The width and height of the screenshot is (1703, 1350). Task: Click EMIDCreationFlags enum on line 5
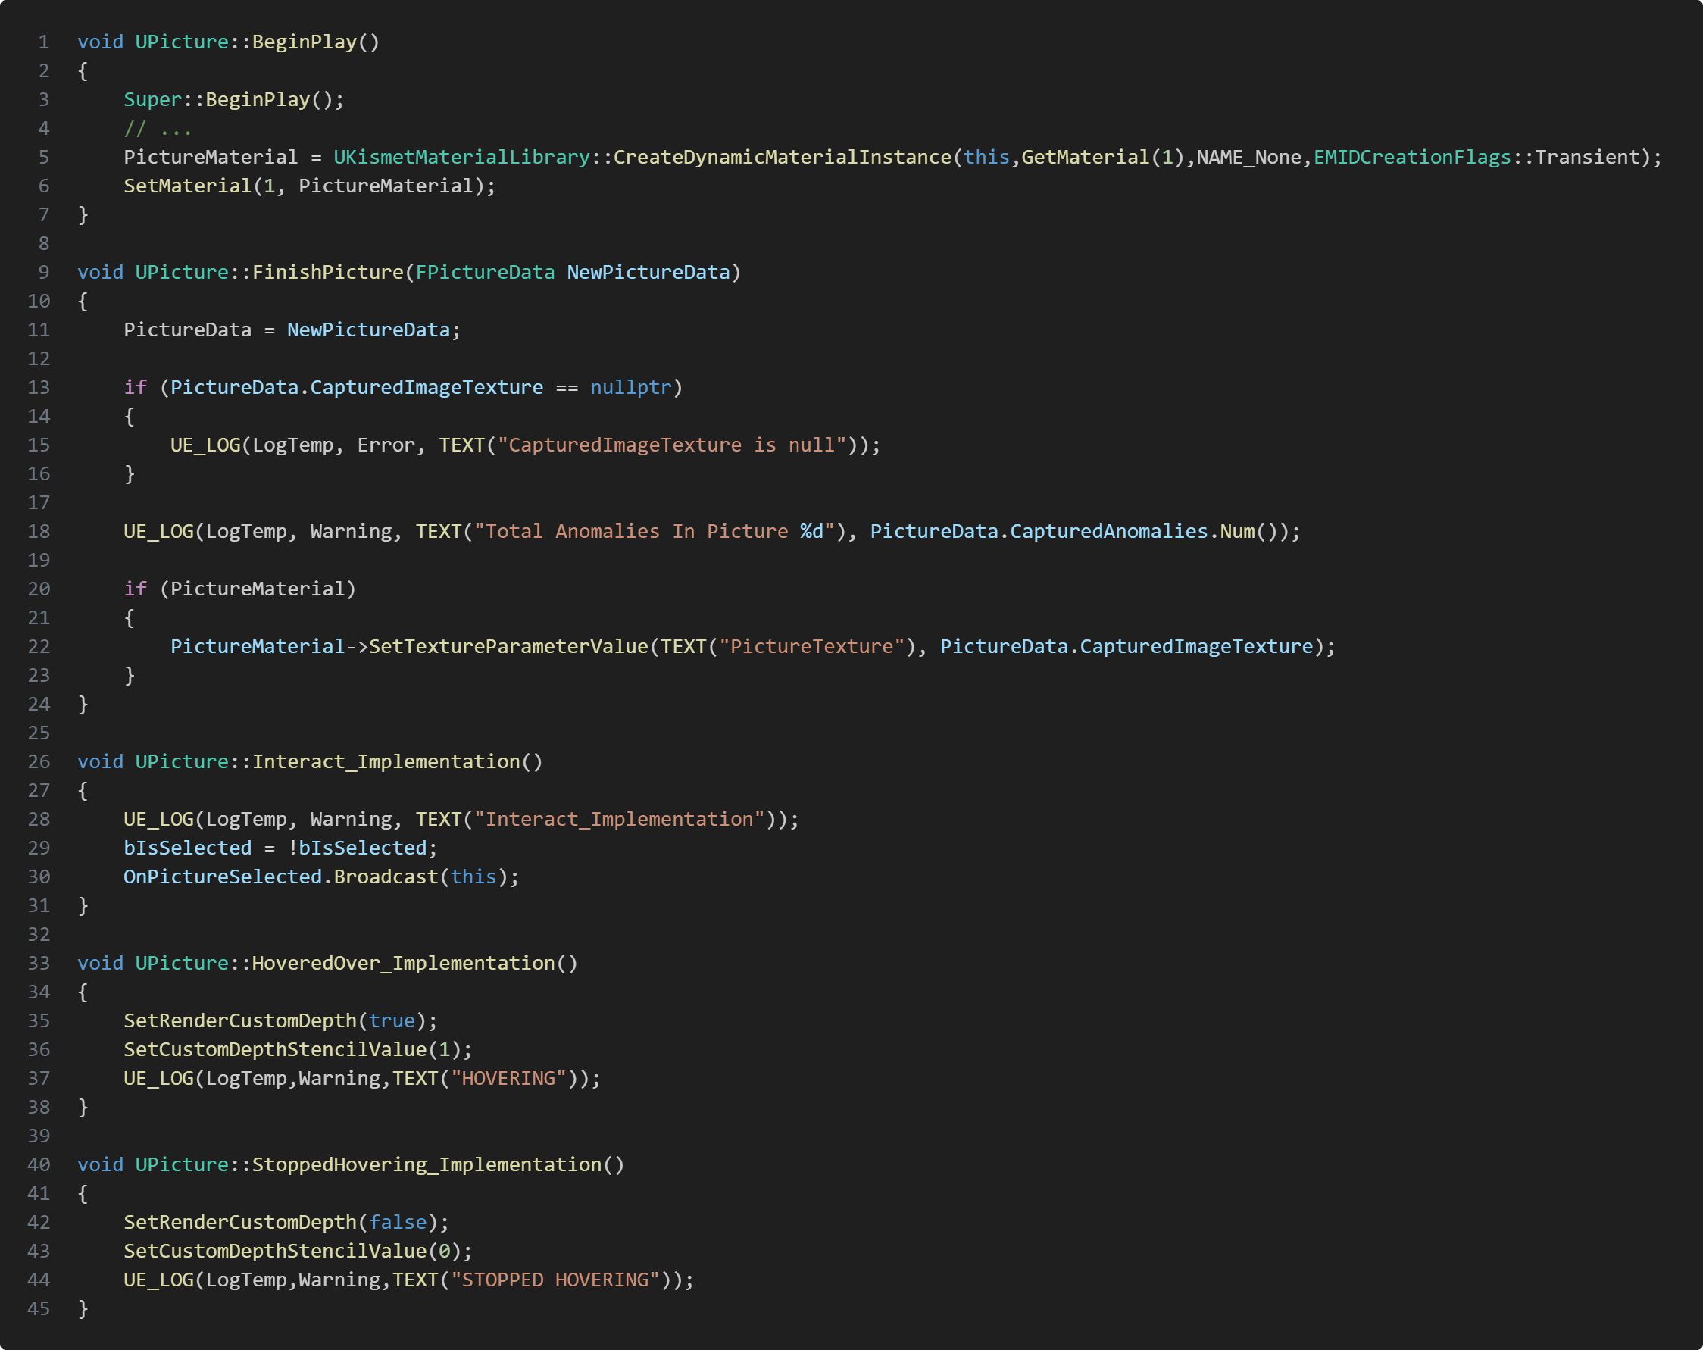click(x=1411, y=158)
